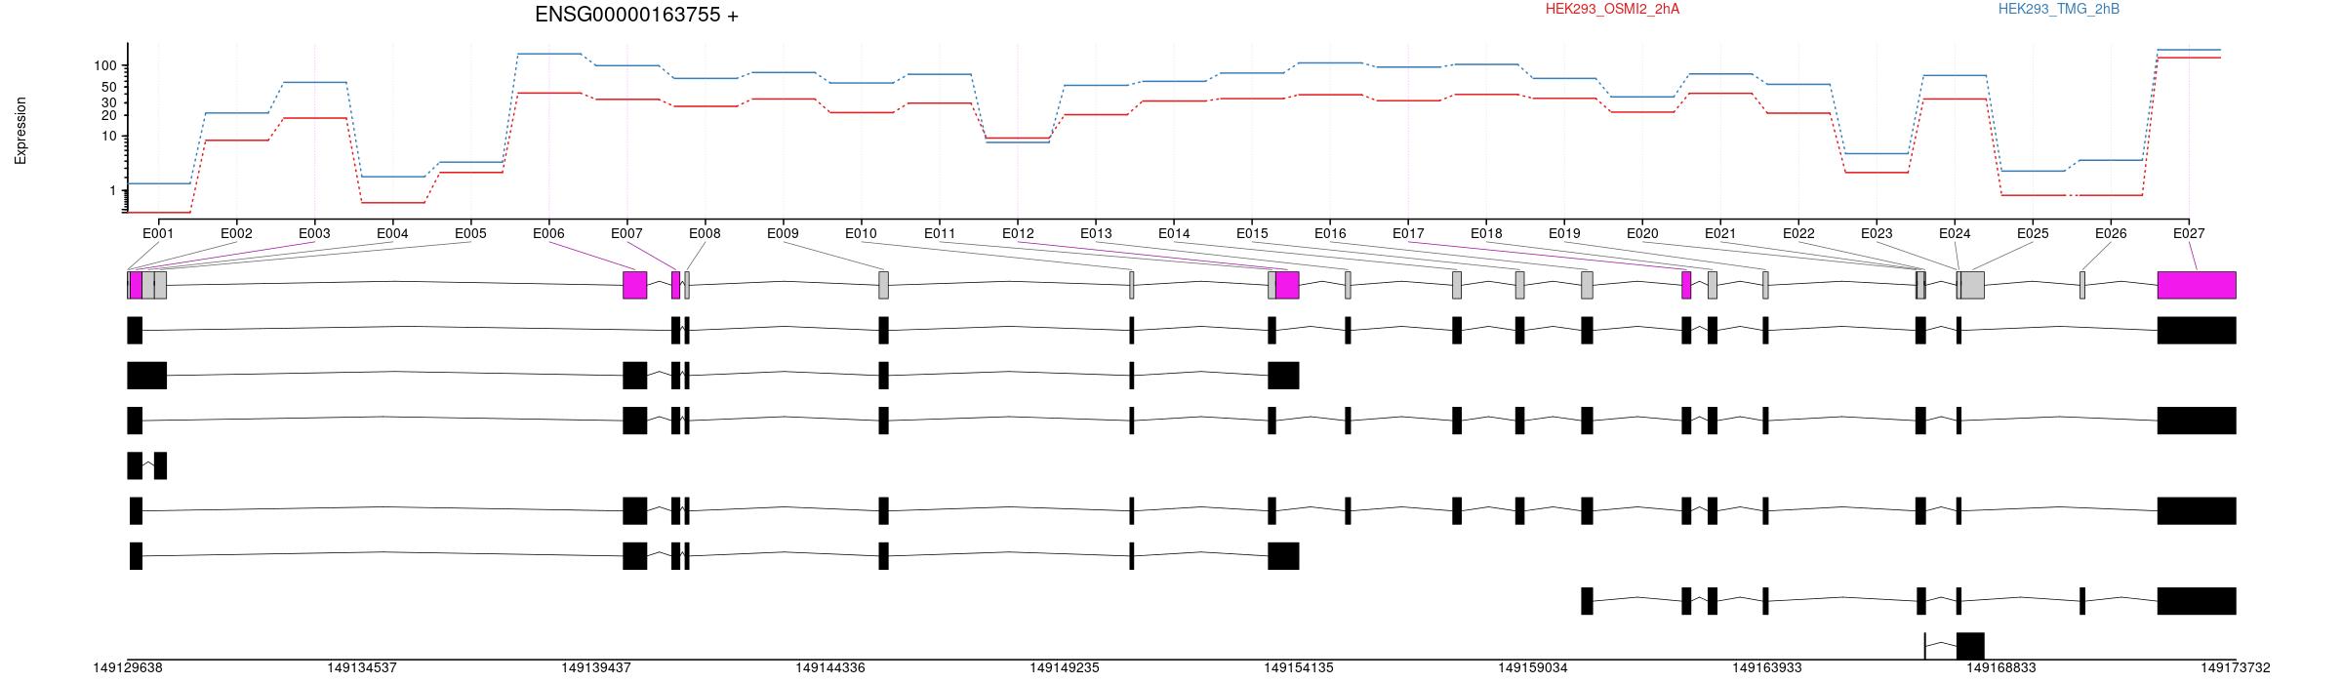
Task: Click exon label E016
Action: point(1330,233)
